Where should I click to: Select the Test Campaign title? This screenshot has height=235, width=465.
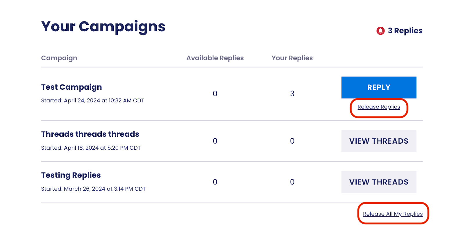[x=71, y=87]
